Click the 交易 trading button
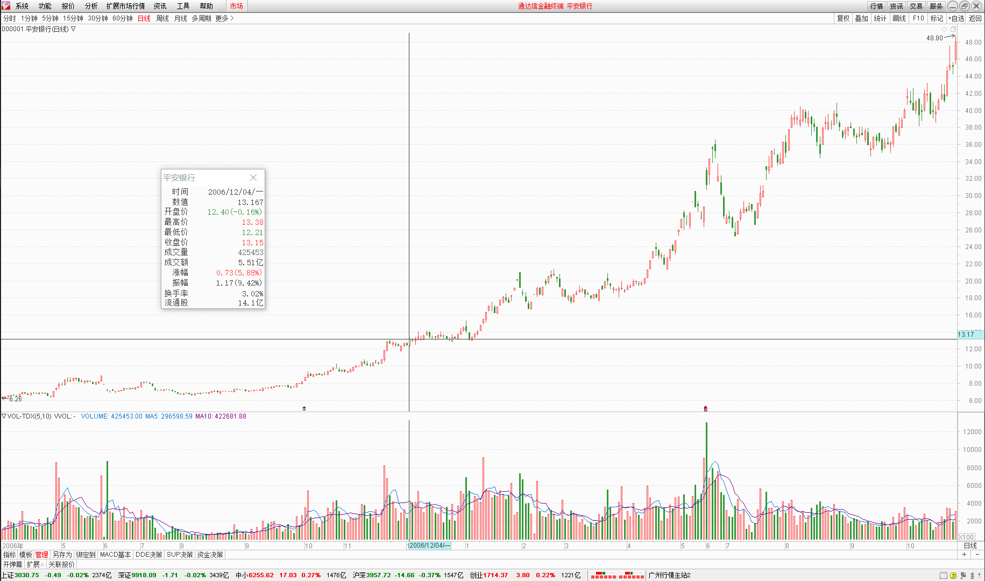This screenshot has width=985, height=581. (x=916, y=6)
